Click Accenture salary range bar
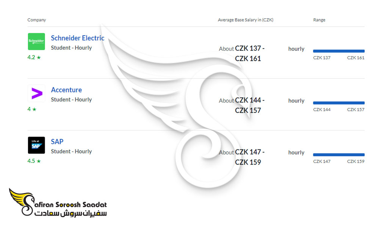The height and width of the screenshot is (227, 379). pos(338,103)
